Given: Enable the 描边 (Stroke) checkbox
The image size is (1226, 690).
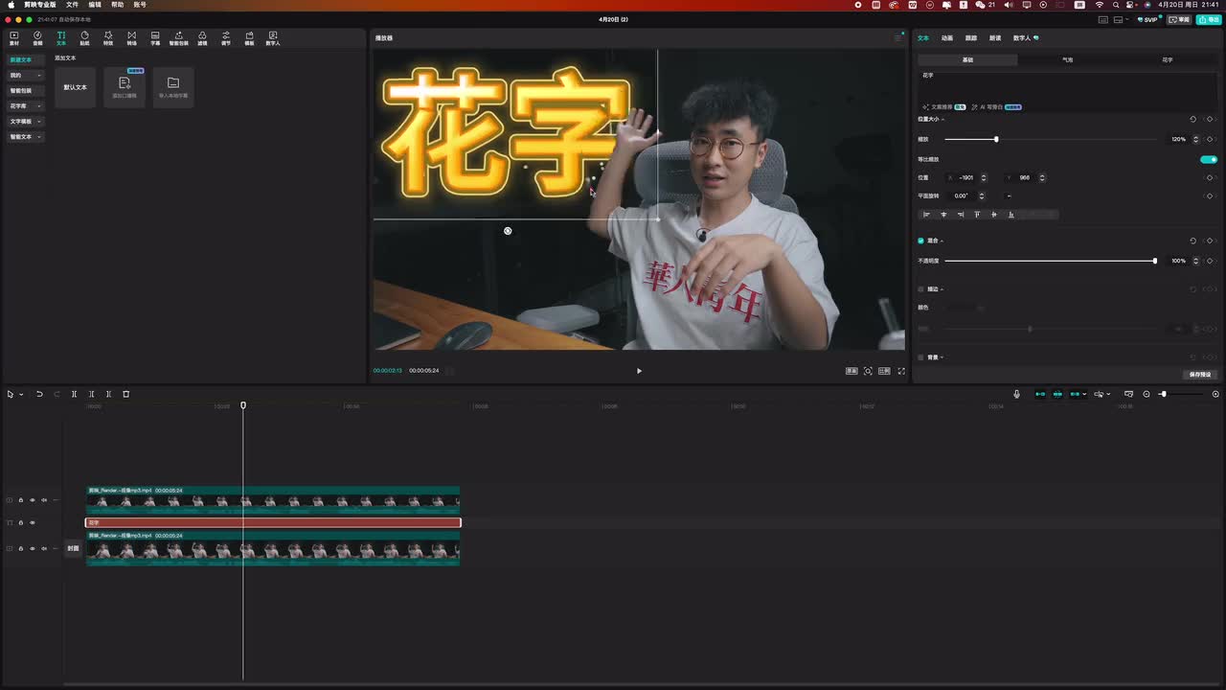Looking at the screenshot, I should 921,288.
